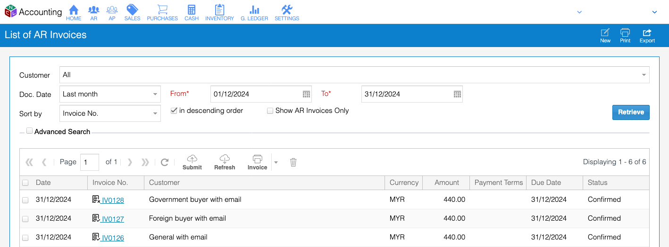
Task: Open the Customer dropdown
Action: [354, 75]
